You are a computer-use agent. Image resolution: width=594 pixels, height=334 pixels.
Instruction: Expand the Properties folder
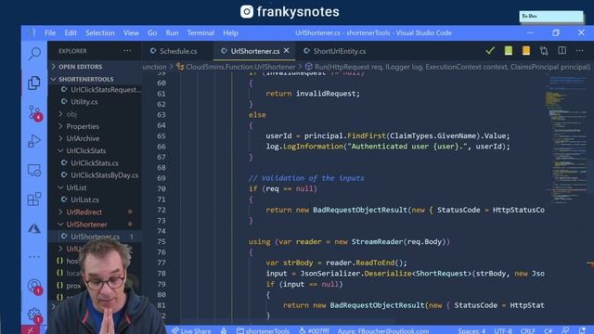pos(95,126)
